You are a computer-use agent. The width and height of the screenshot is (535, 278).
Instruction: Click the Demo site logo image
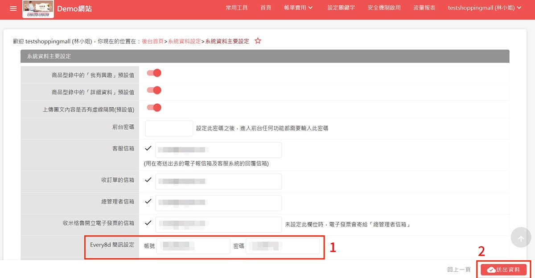(38, 9)
